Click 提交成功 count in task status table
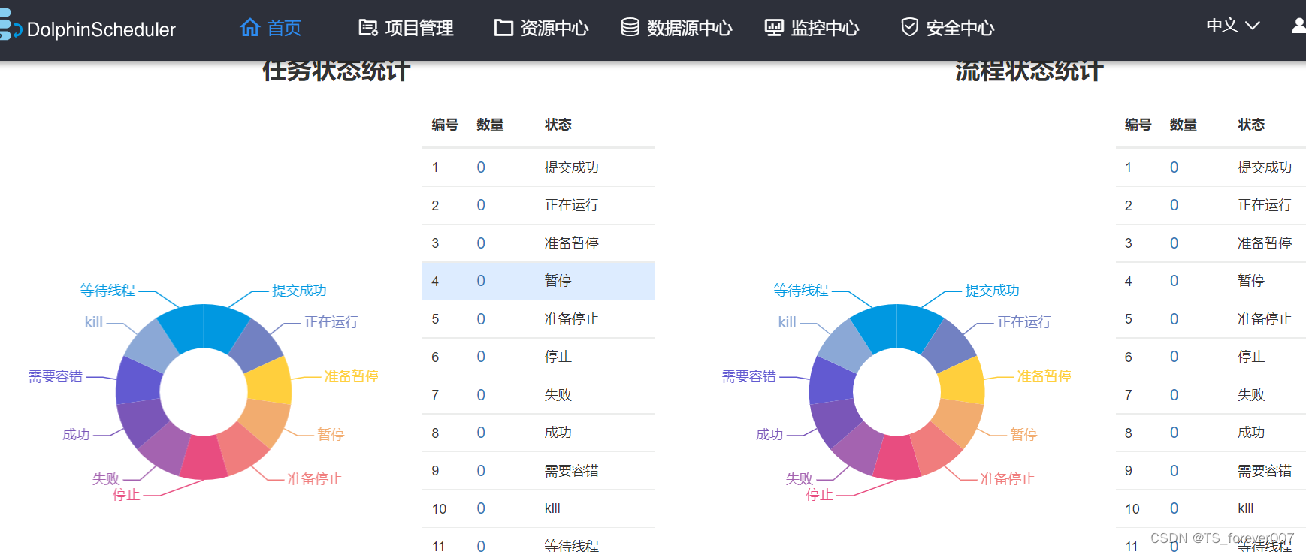This screenshot has width=1306, height=552. [481, 167]
